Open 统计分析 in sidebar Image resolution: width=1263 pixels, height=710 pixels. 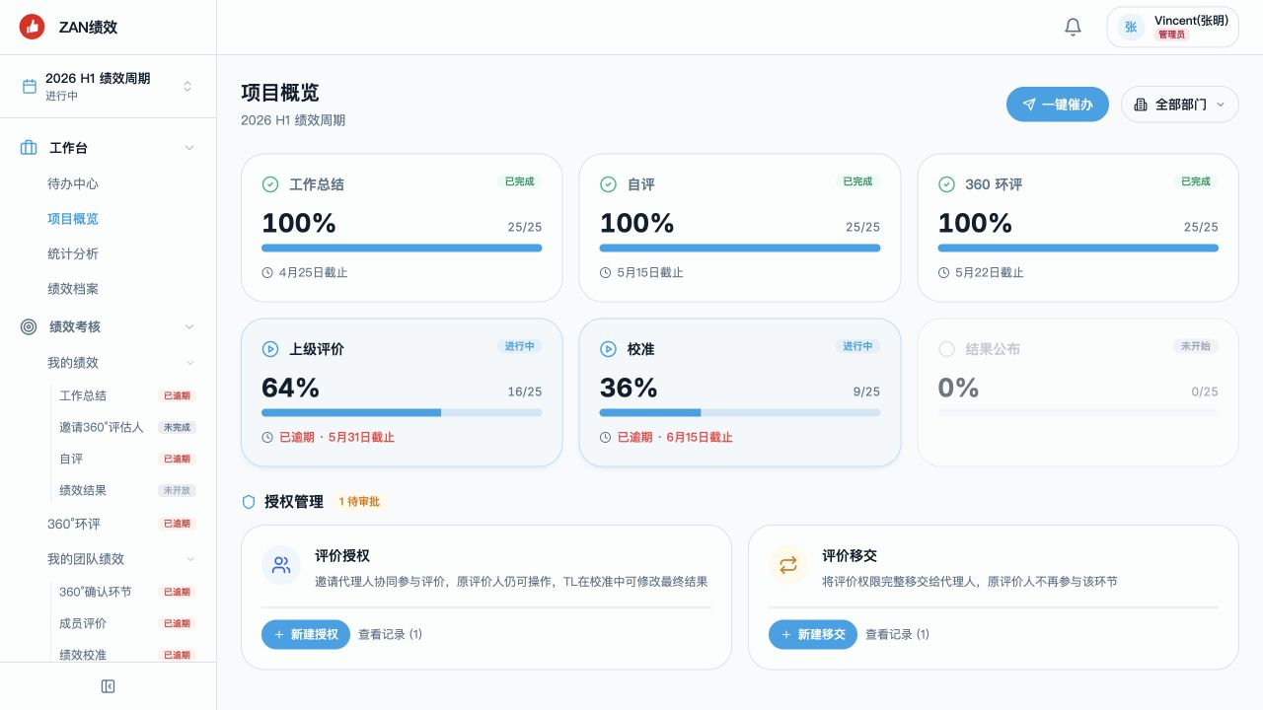point(73,253)
